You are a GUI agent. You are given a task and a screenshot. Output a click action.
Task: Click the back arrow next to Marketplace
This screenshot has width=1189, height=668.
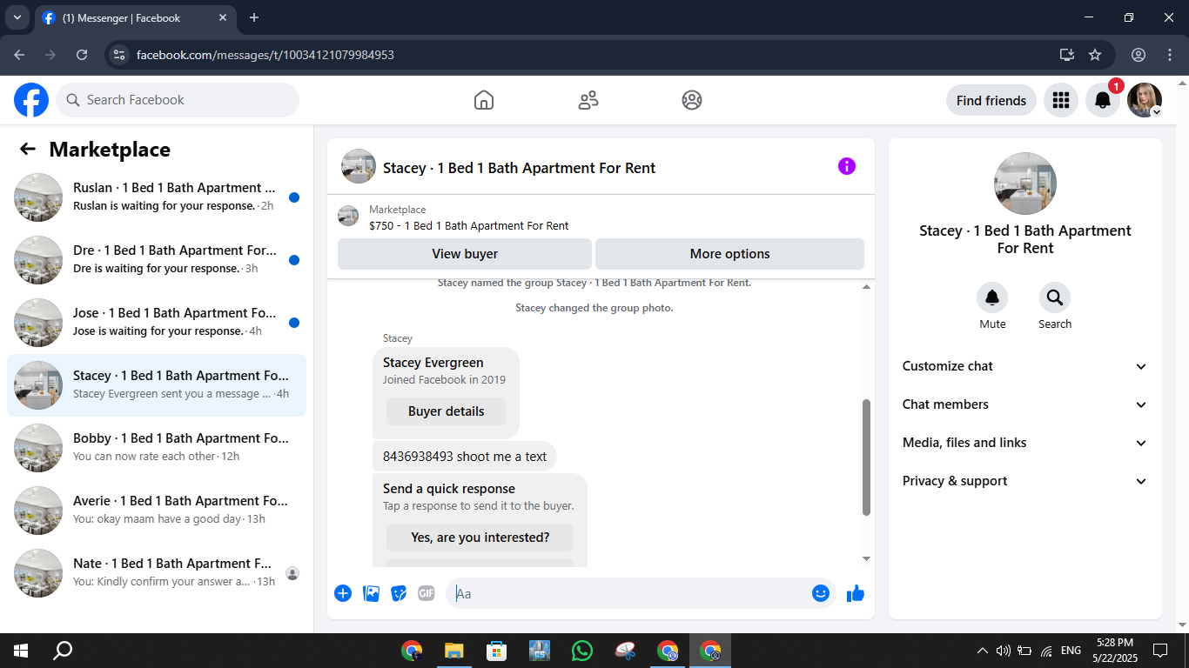tap(28, 149)
